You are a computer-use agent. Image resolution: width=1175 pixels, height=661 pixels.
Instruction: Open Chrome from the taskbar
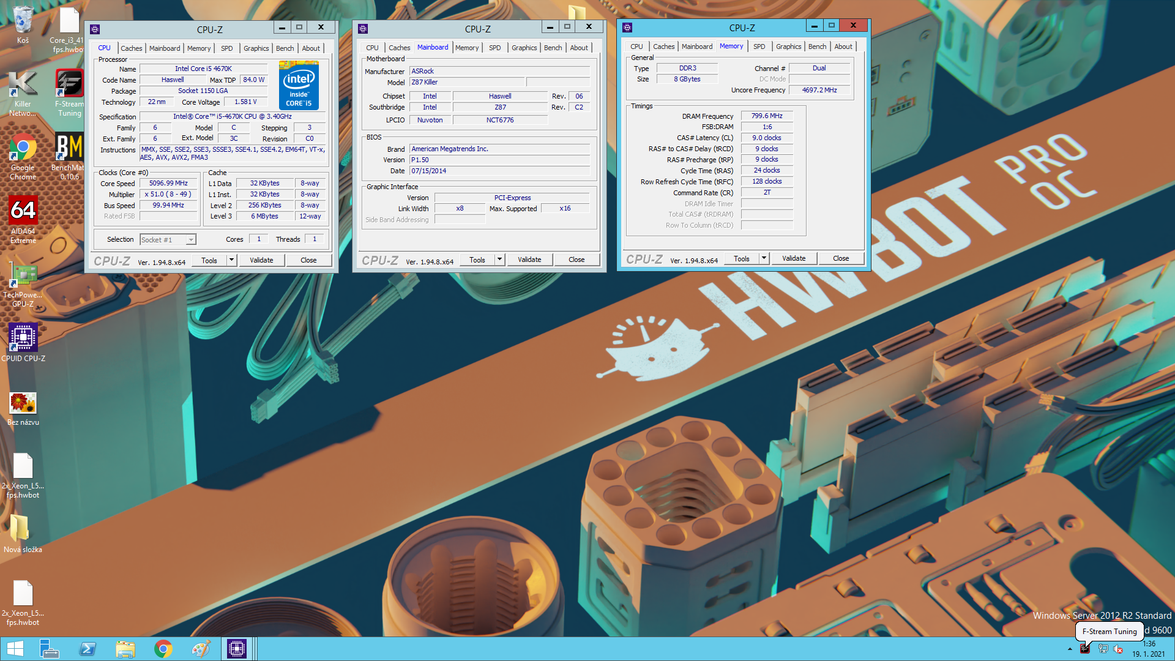[x=163, y=649]
